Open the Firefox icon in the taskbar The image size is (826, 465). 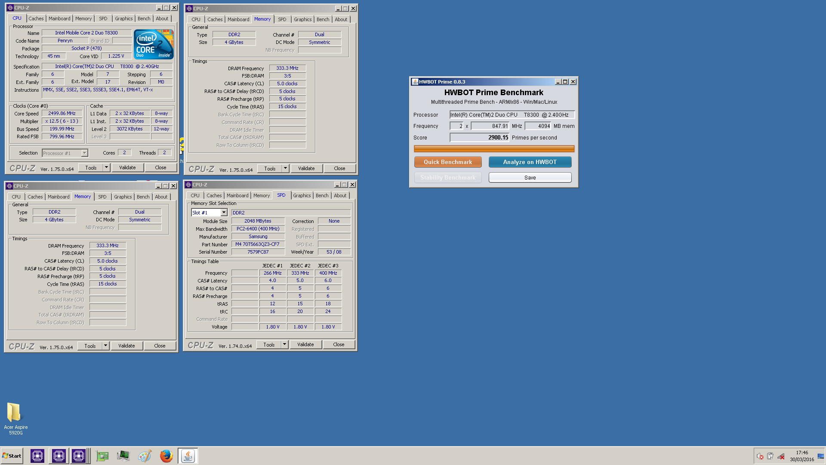166,456
